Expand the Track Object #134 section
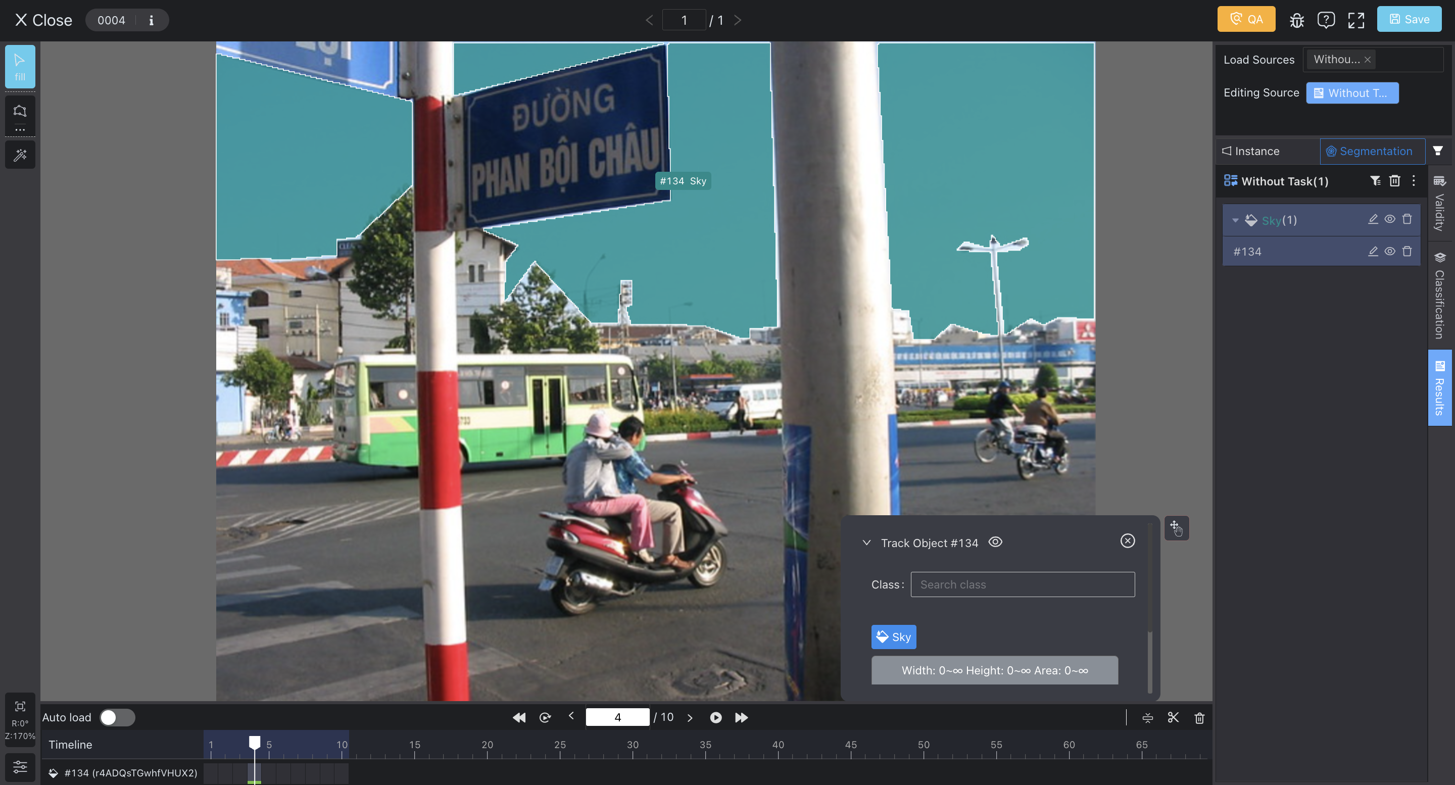Screen dimensions: 1455x785 (x=864, y=542)
